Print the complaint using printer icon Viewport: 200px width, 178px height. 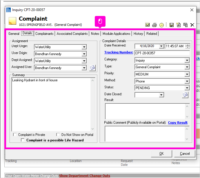pos(154,25)
